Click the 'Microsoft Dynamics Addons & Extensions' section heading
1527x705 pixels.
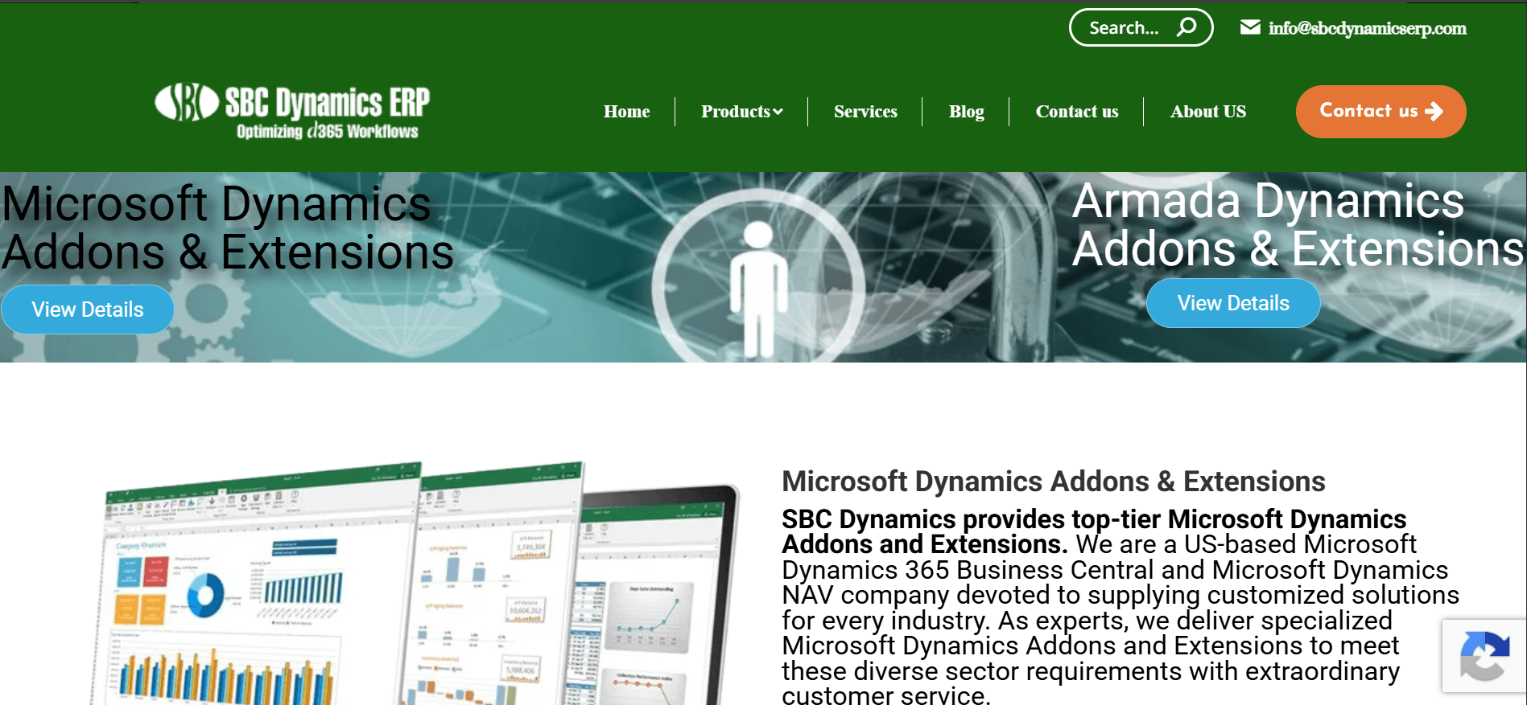point(1054,482)
